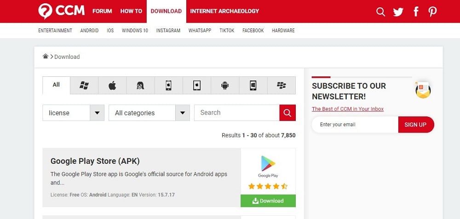460x219 pixels.
Task: Open the INTERNET ARCHAEOLOGY menu item
Action: click(x=224, y=11)
